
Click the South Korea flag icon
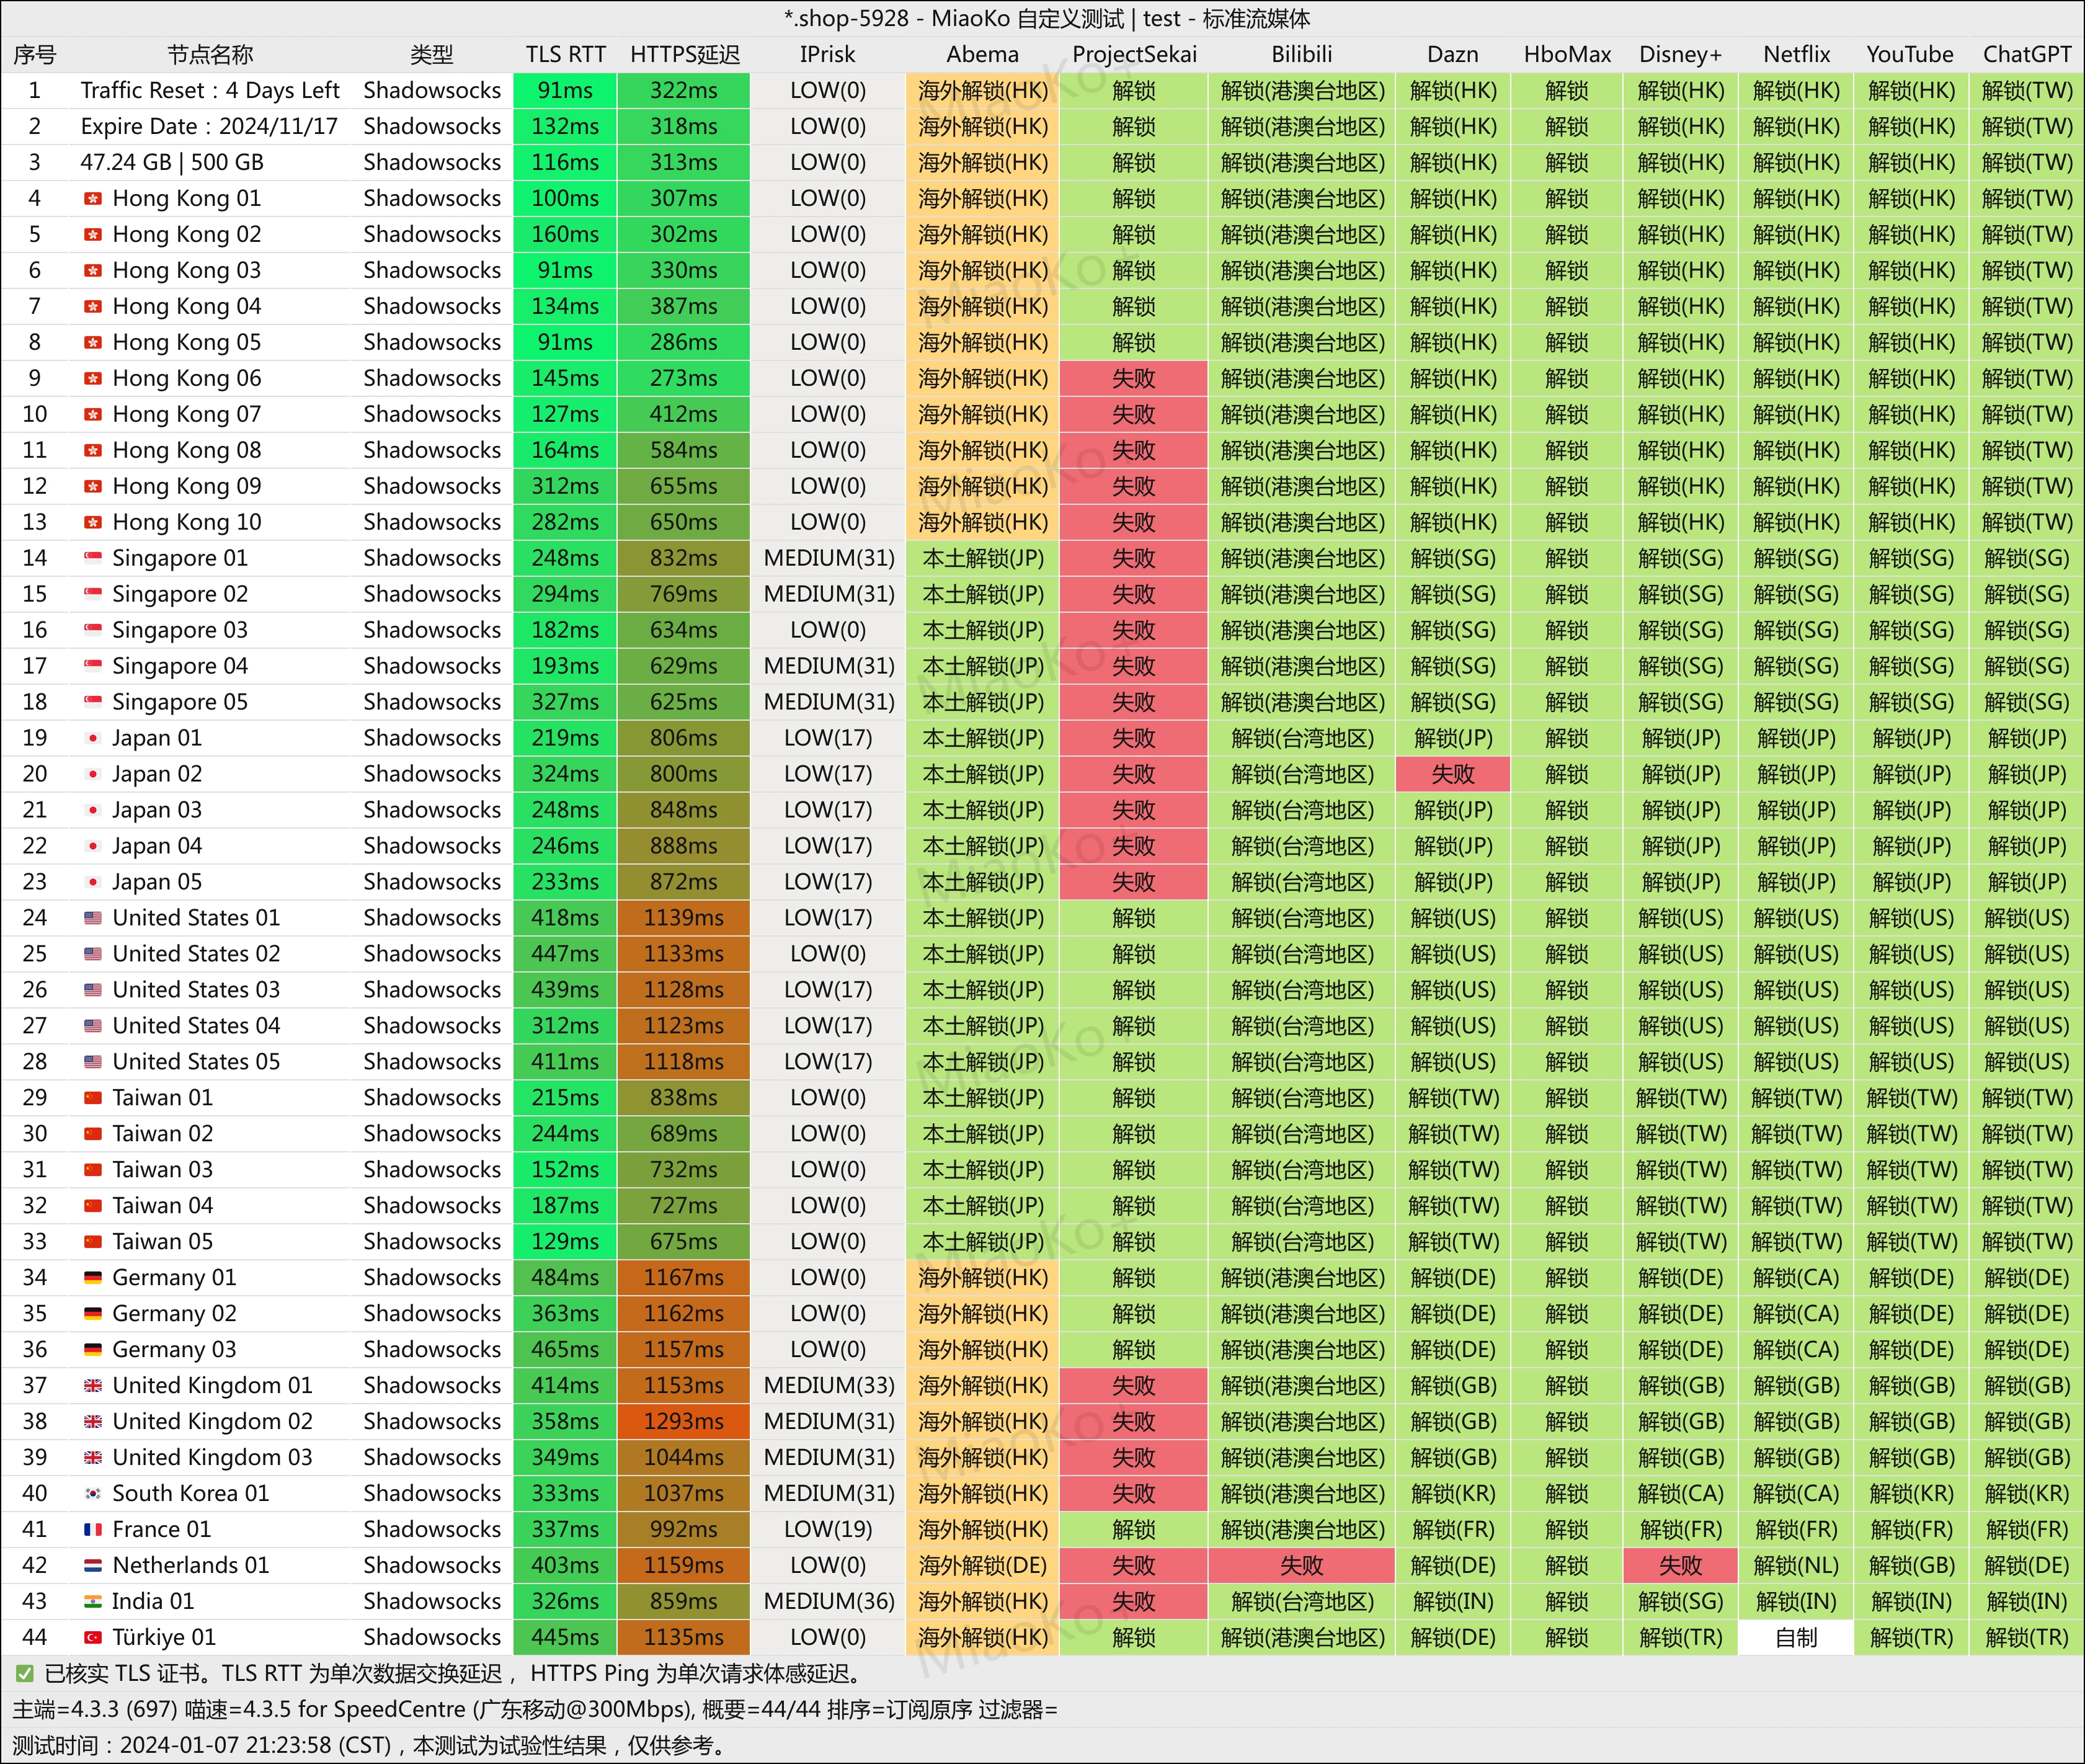click(x=93, y=1495)
